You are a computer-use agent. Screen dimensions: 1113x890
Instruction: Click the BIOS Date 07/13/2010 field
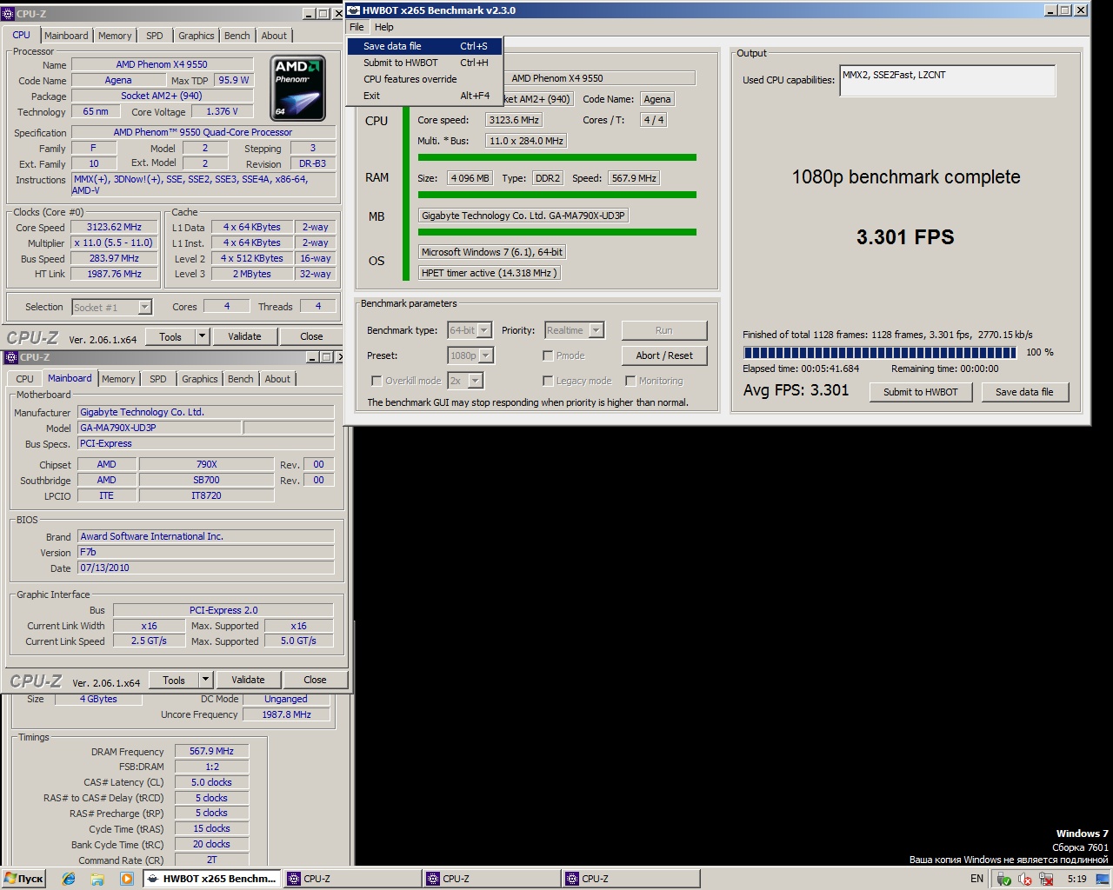(x=206, y=568)
